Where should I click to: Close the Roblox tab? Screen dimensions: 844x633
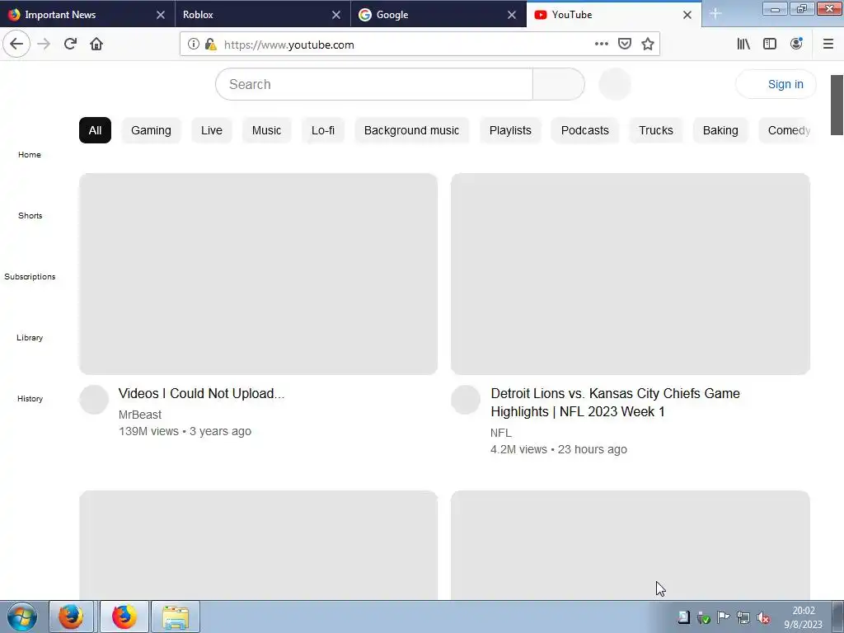point(336,15)
